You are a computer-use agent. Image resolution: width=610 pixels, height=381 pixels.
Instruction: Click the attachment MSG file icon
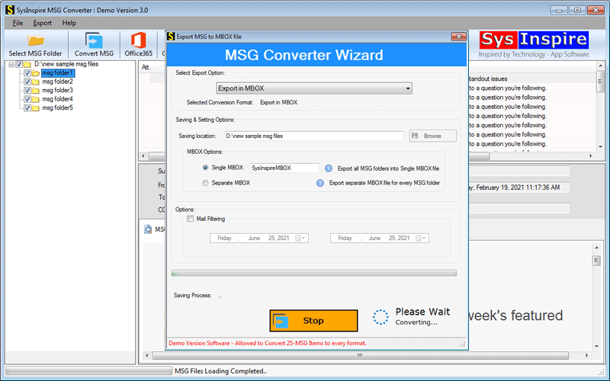click(148, 229)
